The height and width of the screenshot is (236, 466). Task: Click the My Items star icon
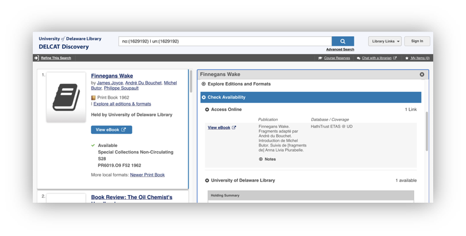point(407,58)
